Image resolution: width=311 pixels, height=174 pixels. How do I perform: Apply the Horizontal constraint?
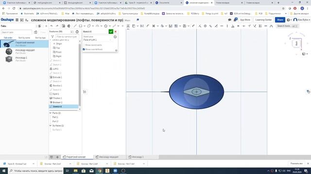[x=222, y=26]
